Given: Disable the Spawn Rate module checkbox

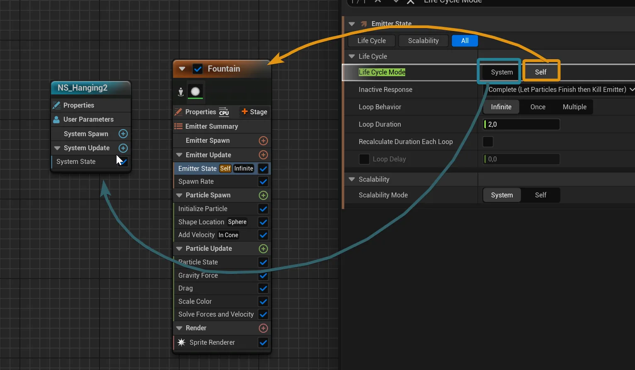Looking at the screenshot, I should [x=263, y=182].
